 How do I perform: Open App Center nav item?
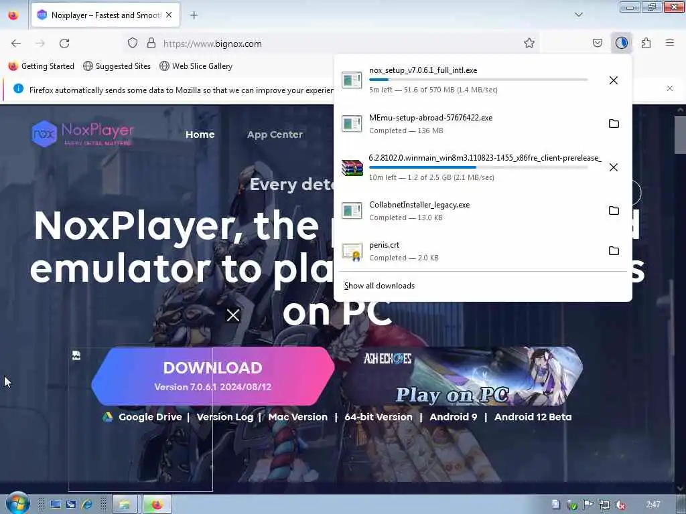(x=275, y=135)
